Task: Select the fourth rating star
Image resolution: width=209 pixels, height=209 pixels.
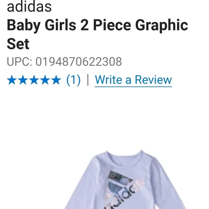Action: [45, 80]
